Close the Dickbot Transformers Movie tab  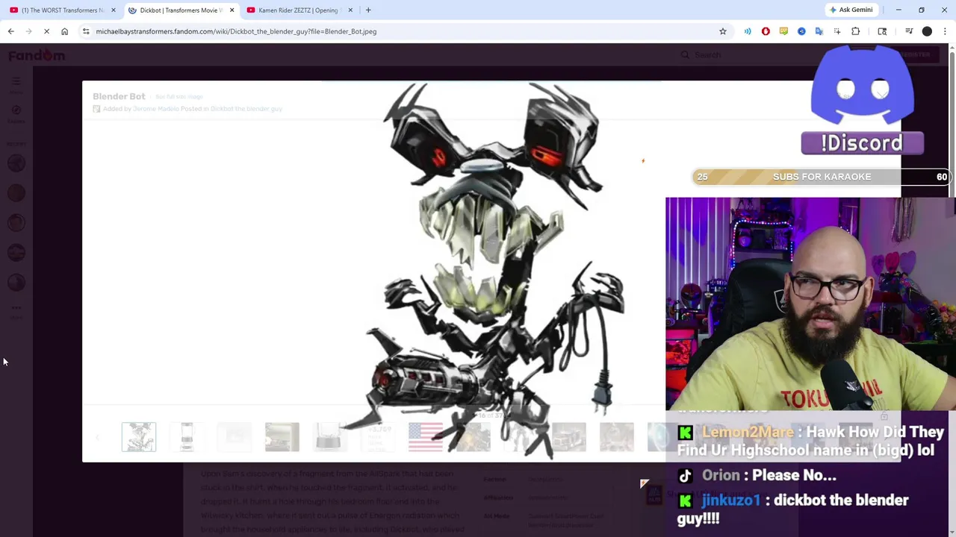[x=232, y=10]
